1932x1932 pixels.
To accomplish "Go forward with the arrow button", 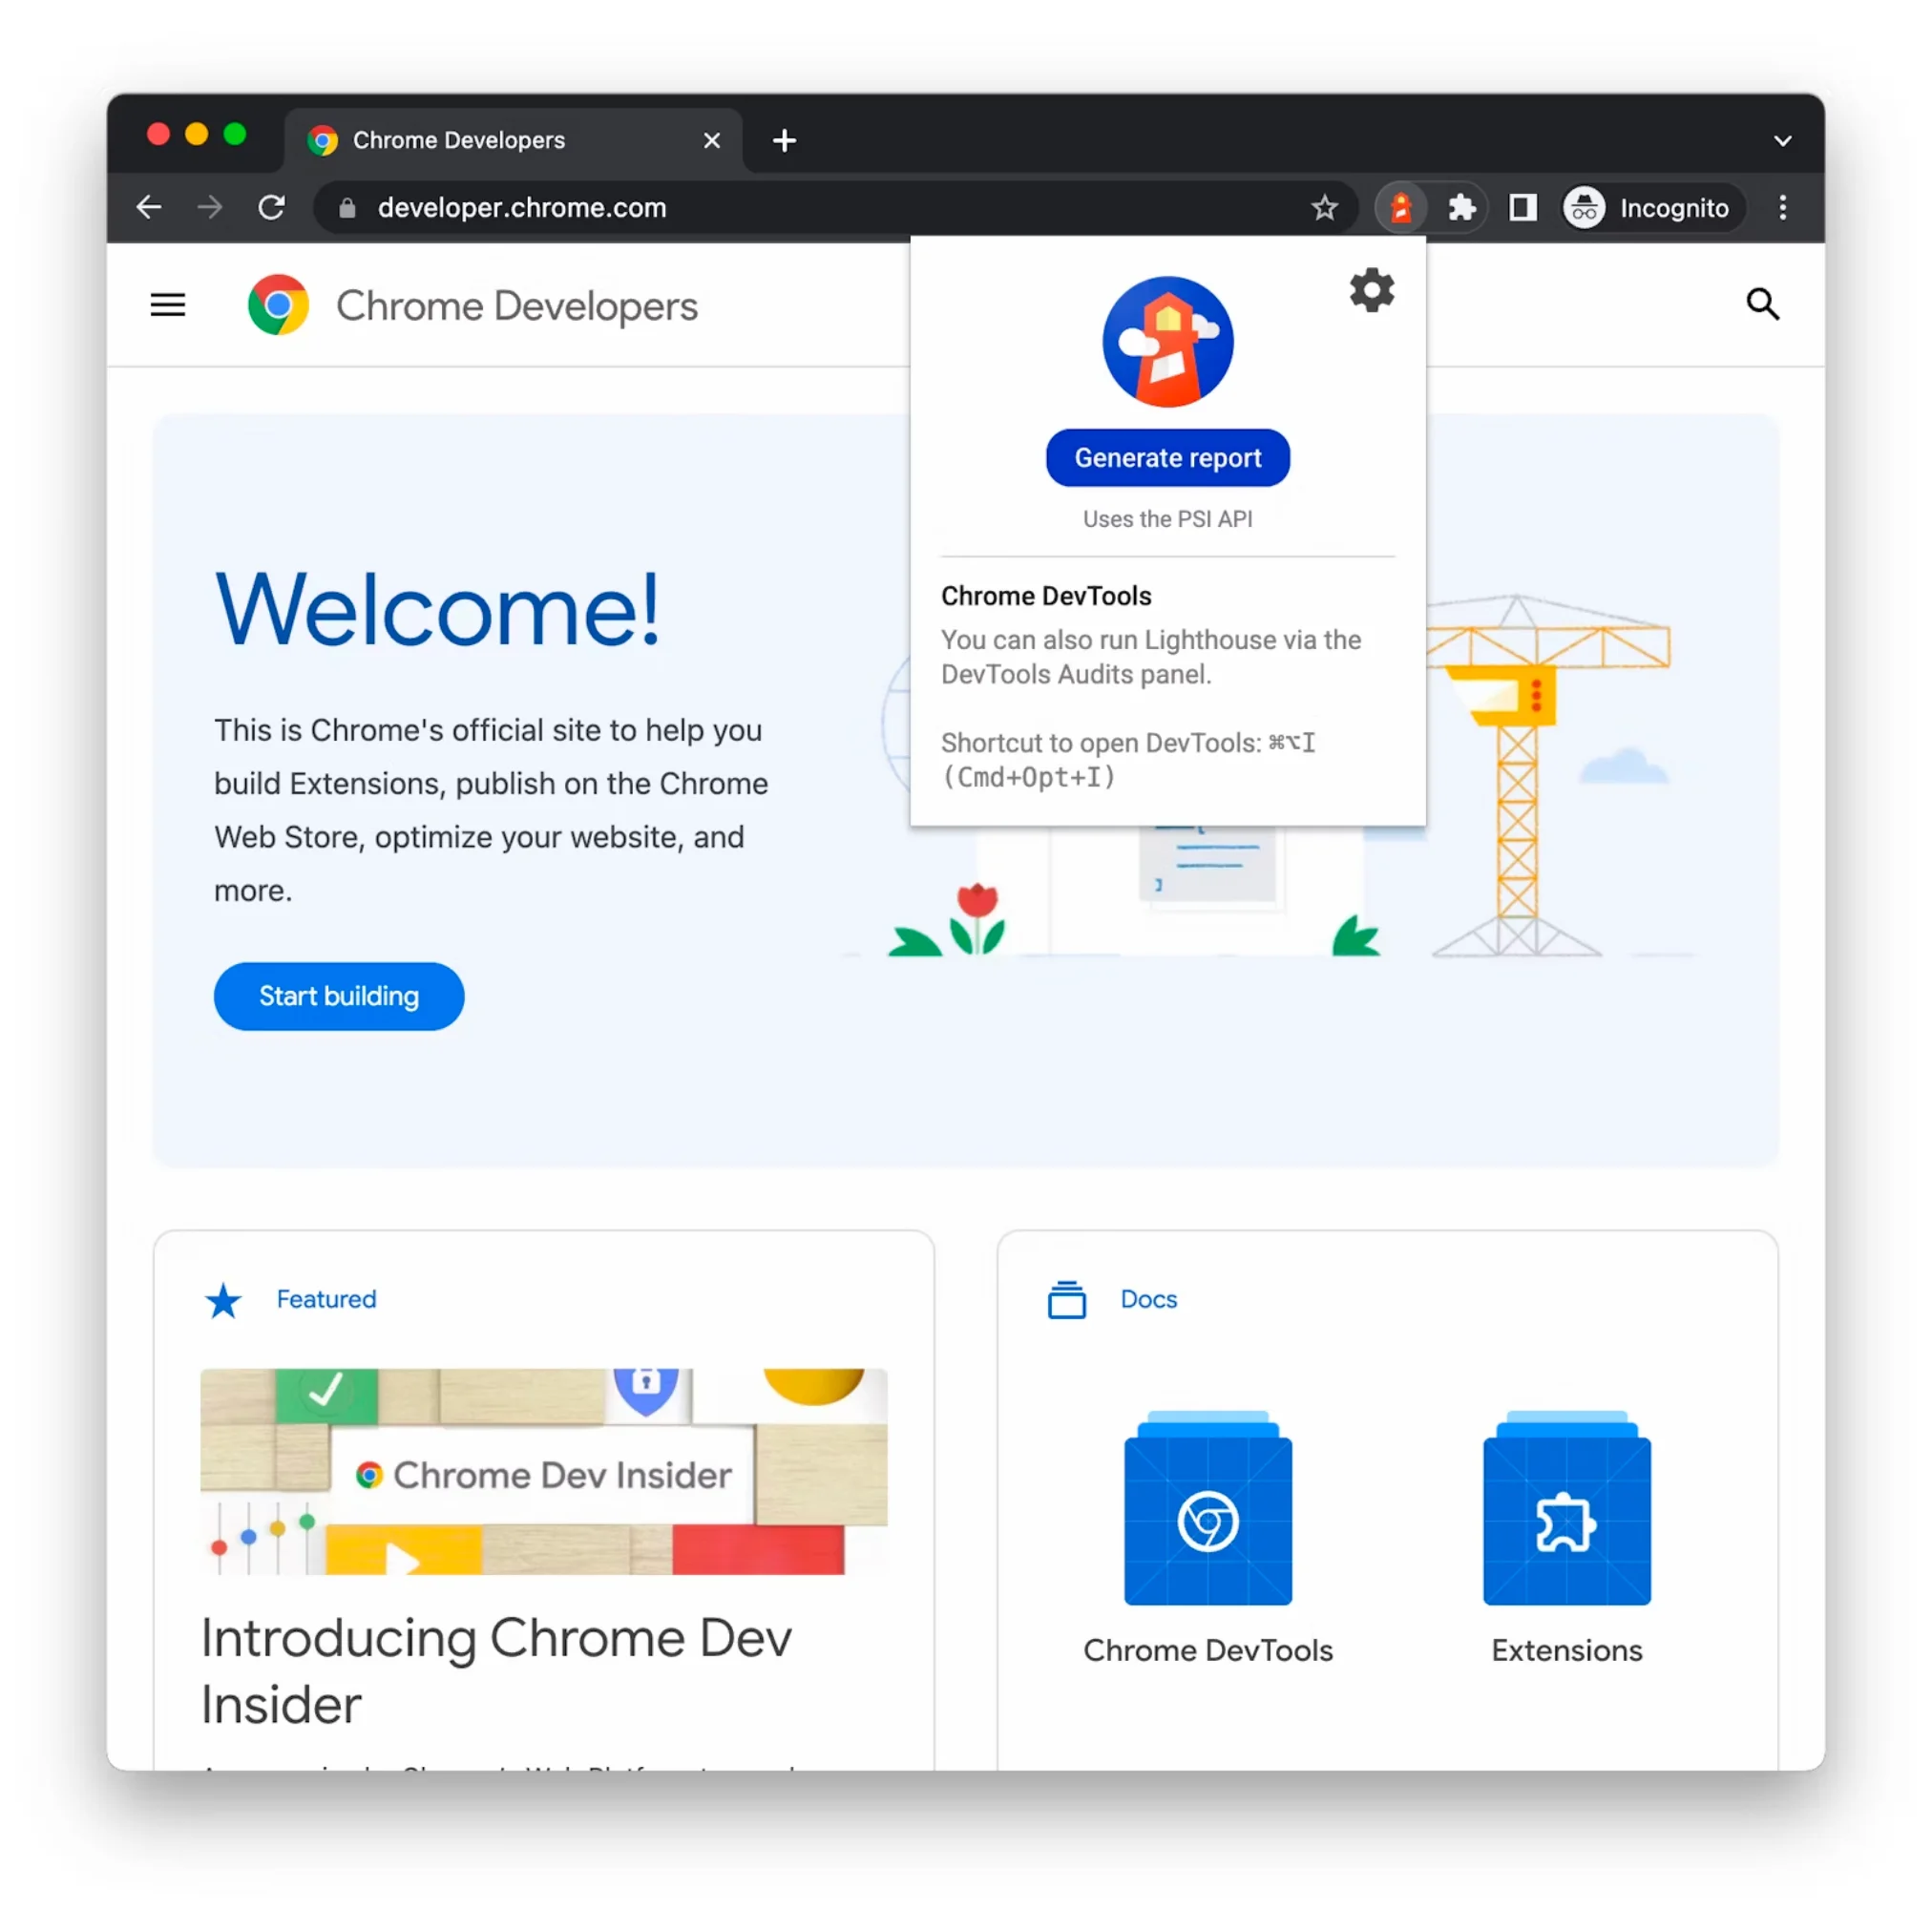I will [x=210, y=207].
